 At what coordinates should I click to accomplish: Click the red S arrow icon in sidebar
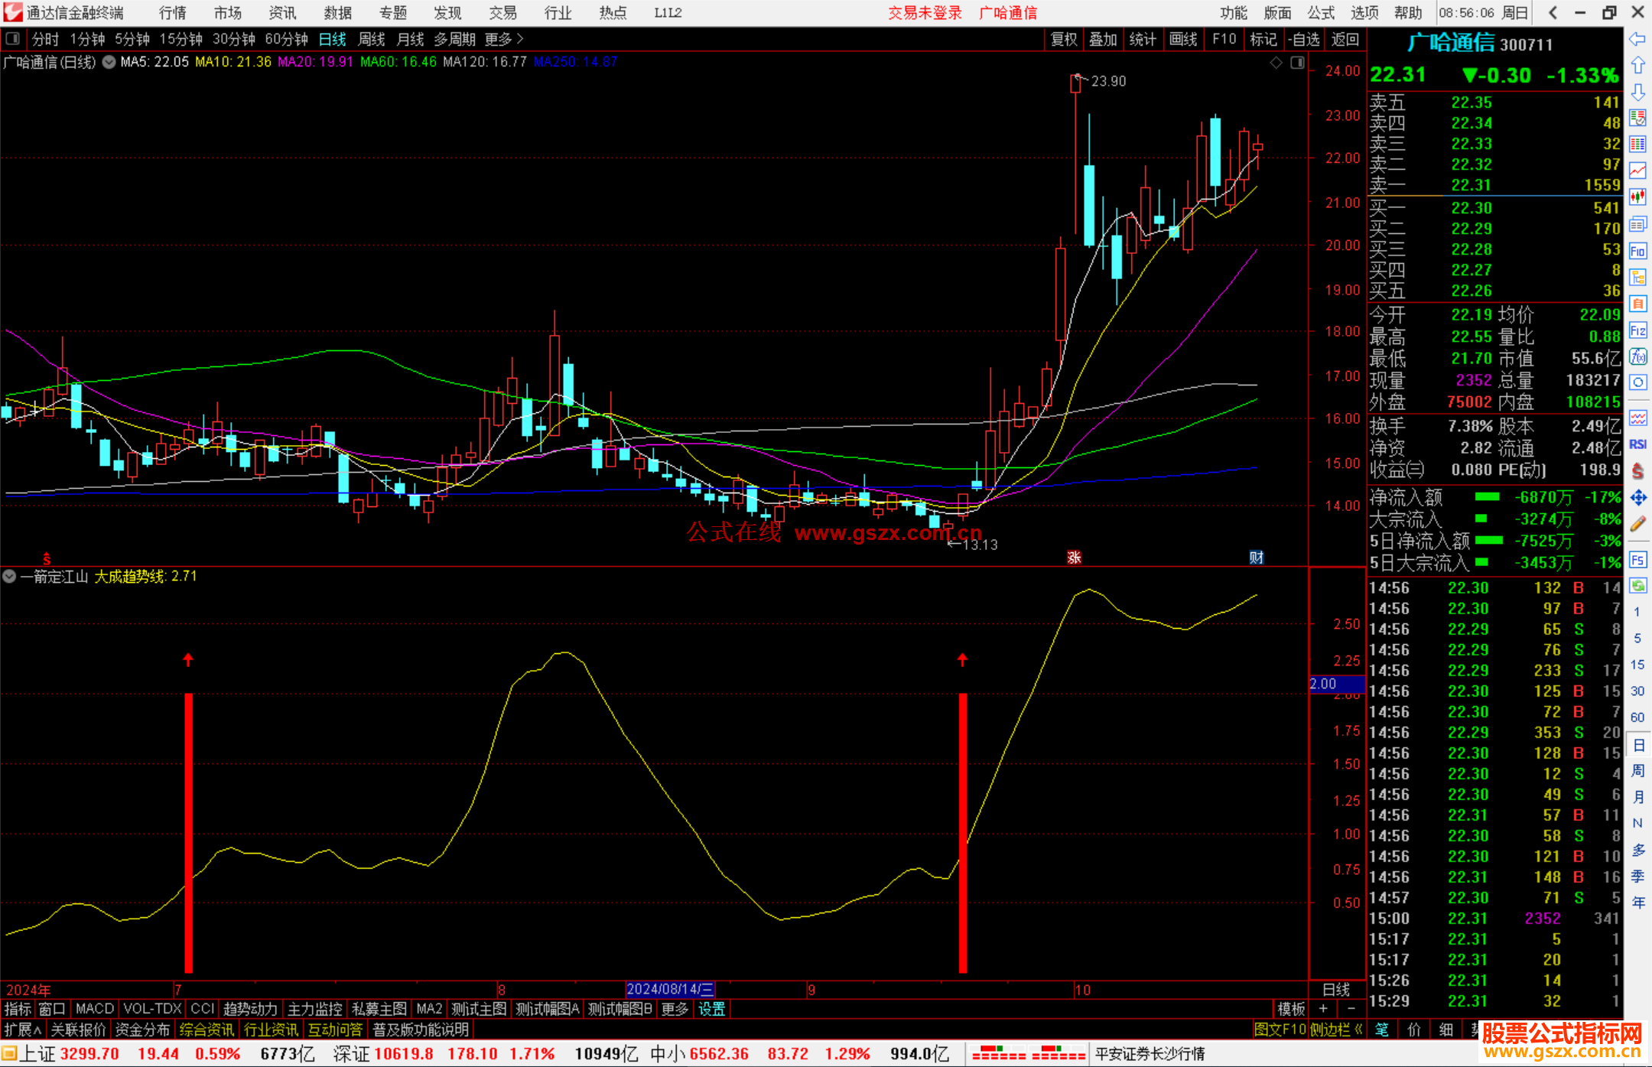1637,471
